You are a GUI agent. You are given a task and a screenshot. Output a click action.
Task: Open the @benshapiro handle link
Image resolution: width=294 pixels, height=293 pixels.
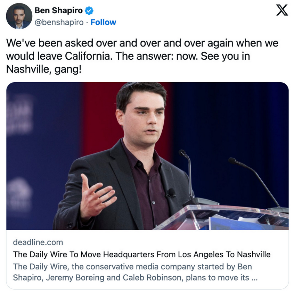click(x=59, y=22)
